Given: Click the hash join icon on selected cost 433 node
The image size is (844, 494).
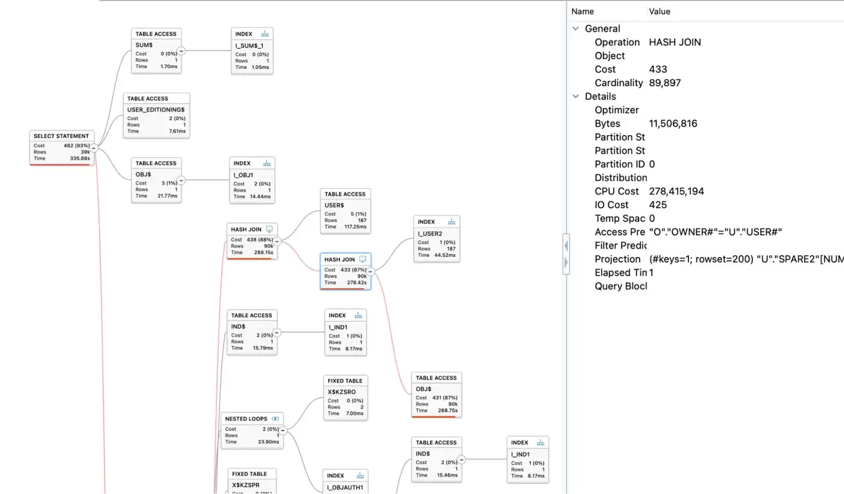Looking at the screenshot, I should coord(363,259).
